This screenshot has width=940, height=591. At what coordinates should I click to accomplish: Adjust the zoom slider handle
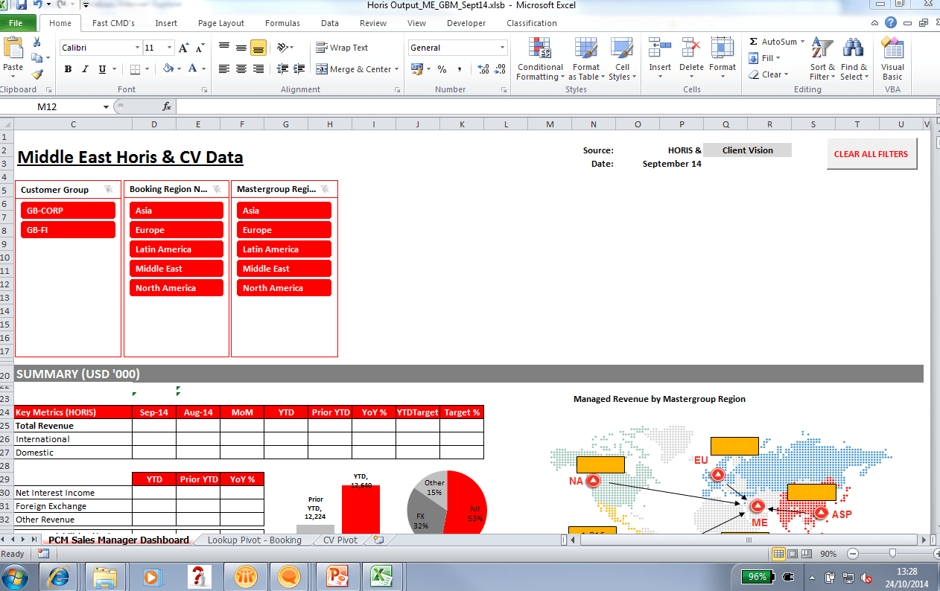[x=892, y=554]
